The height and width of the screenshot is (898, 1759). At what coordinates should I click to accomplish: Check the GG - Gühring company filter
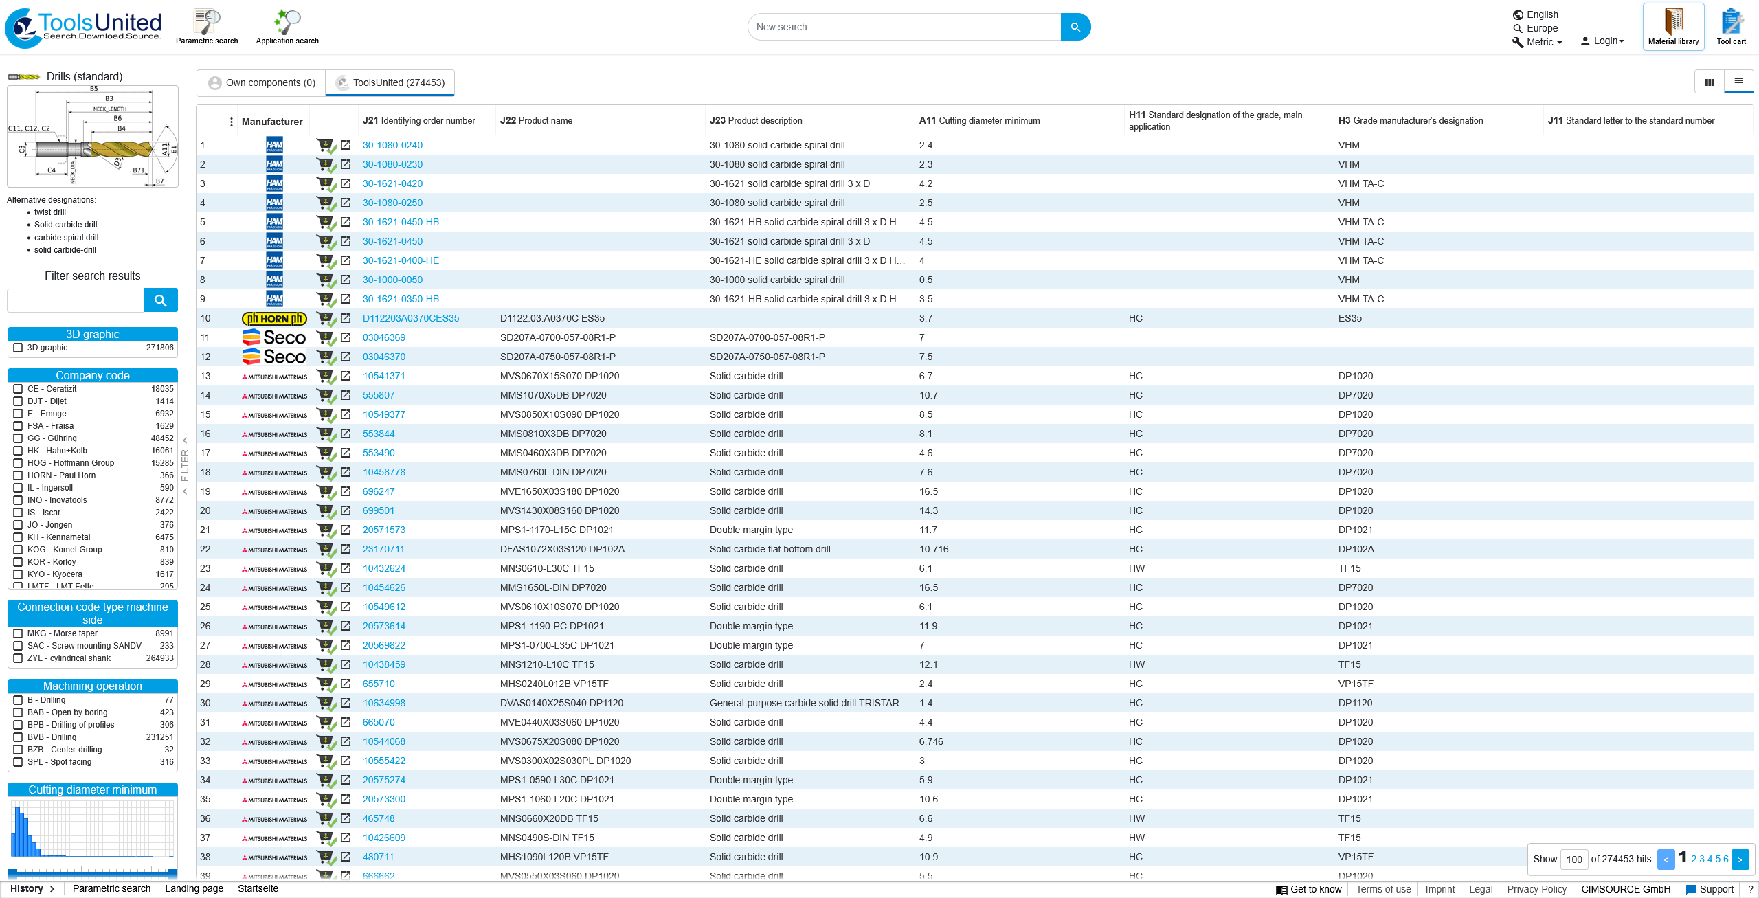pos(19,438)
